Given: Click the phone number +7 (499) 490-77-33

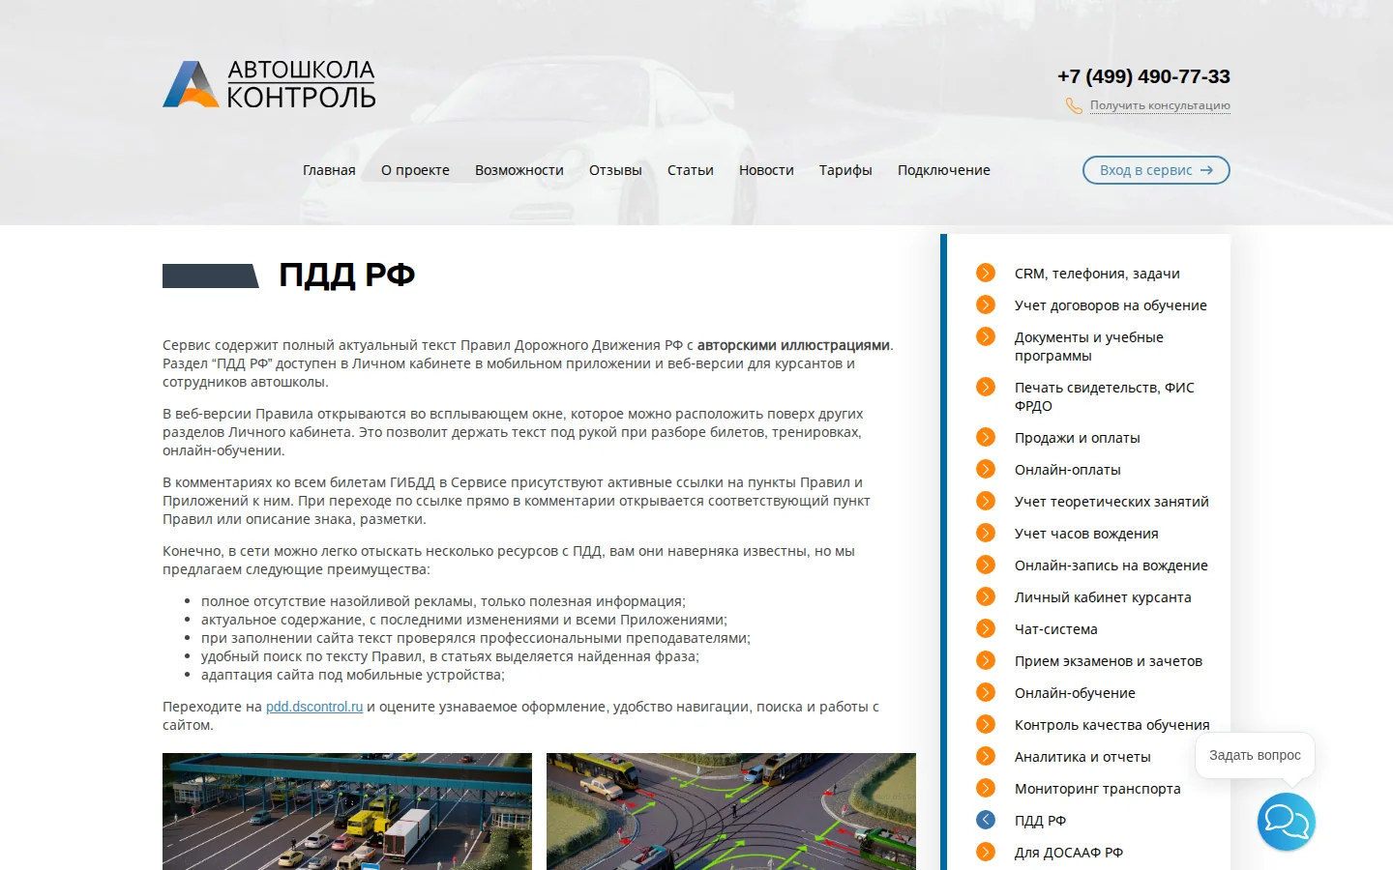Looking at the screenshot, I should [x=1143, y=76].
